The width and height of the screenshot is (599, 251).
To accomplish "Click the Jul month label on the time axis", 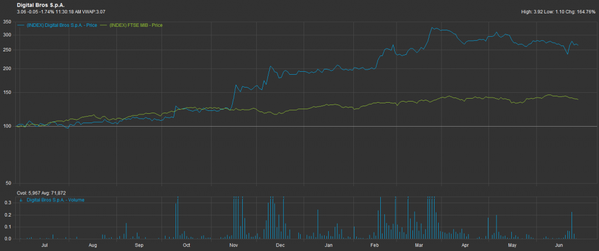I will pos(44,246).
